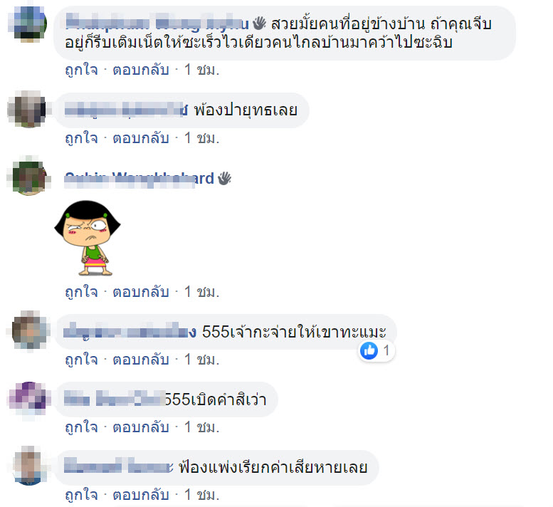This screenshot has height=507, width=553.
Task: Click 1 ชม. timestamp under sticker comment
Action: click(x=201, y=292)
